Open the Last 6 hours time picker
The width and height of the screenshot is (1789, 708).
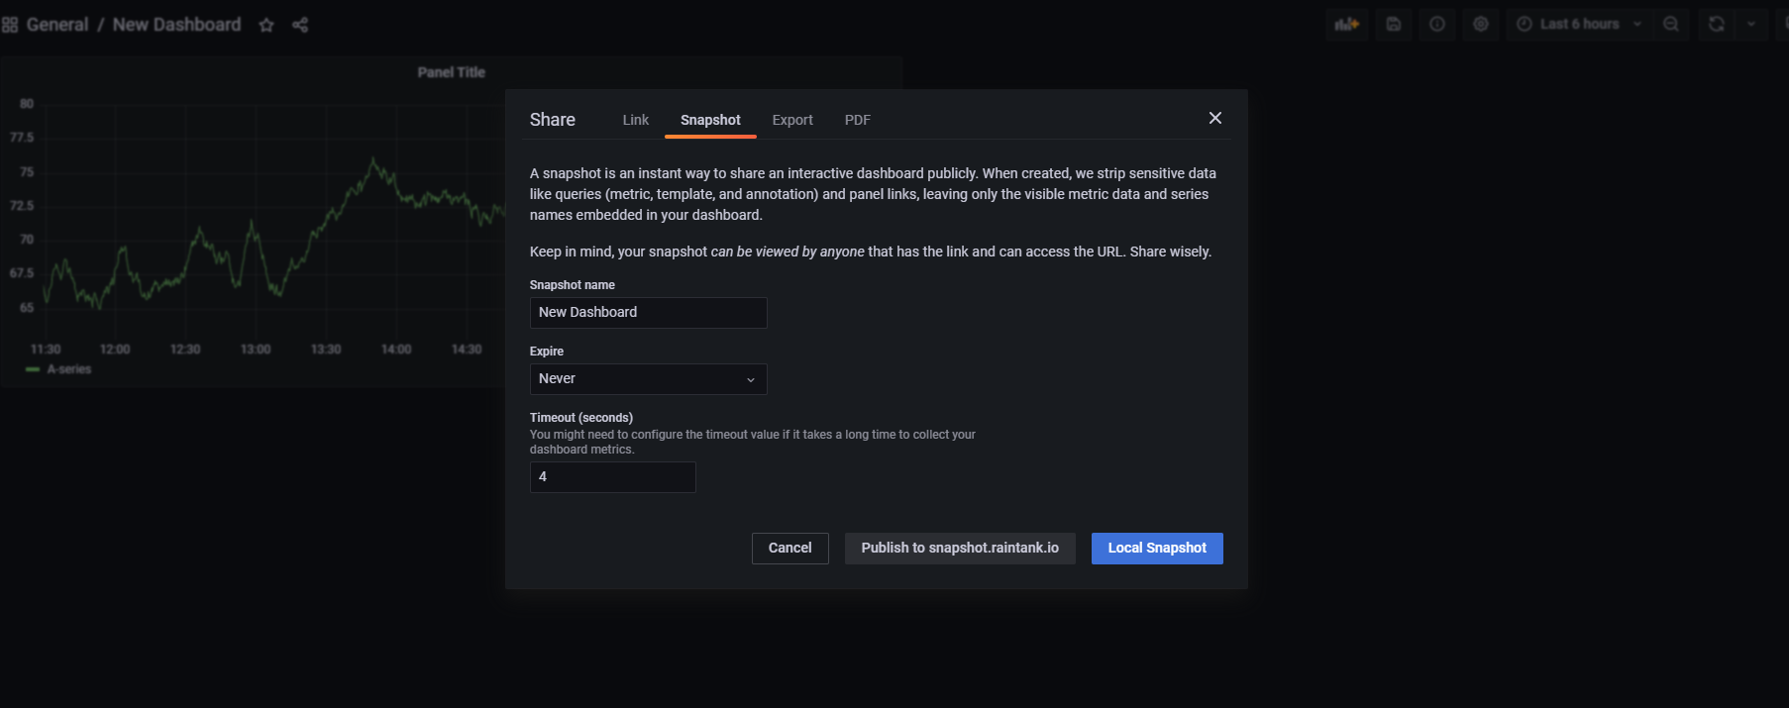(1579, 25)
